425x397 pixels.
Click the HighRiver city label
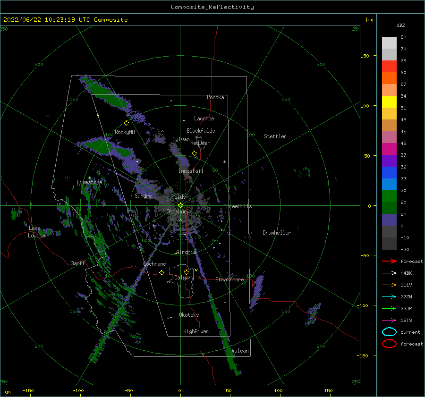pos(196,331)
